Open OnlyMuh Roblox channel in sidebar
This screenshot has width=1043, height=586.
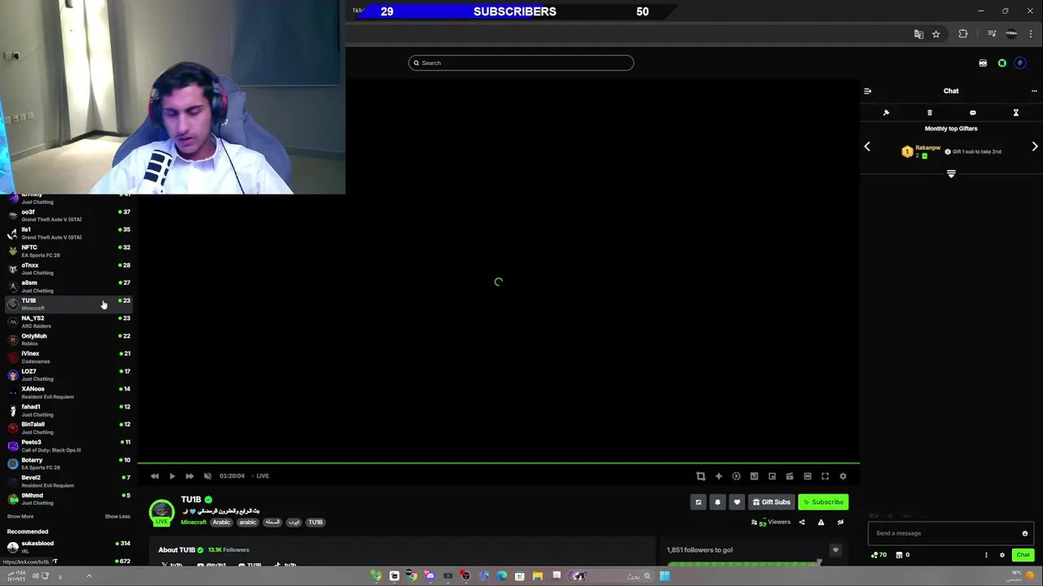tap(68, 339)
